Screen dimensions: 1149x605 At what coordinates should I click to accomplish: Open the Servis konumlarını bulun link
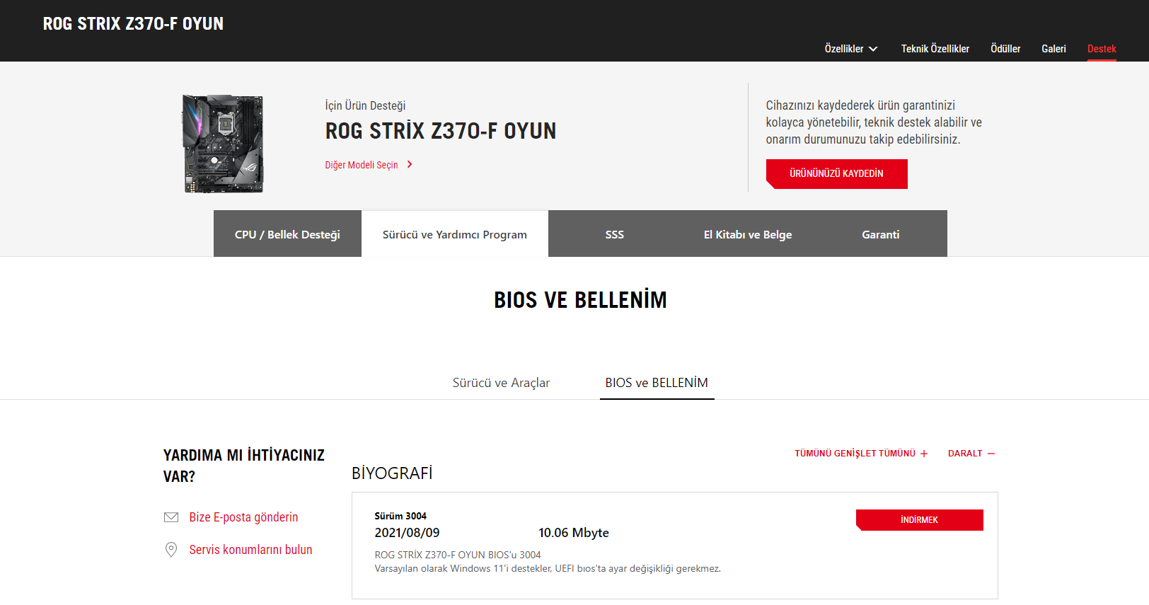[250, 550]
